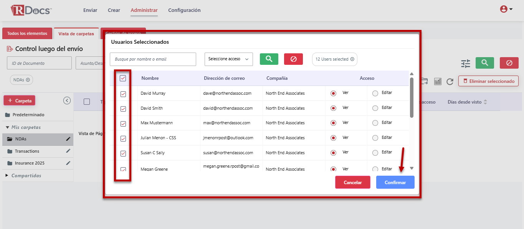Open the user account menu
524x229 pixels.
click(506, 9)
